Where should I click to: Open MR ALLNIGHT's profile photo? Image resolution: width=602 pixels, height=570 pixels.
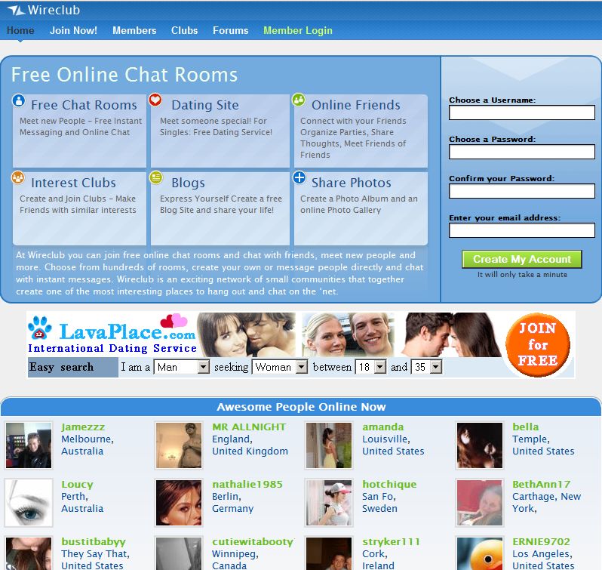179,445
